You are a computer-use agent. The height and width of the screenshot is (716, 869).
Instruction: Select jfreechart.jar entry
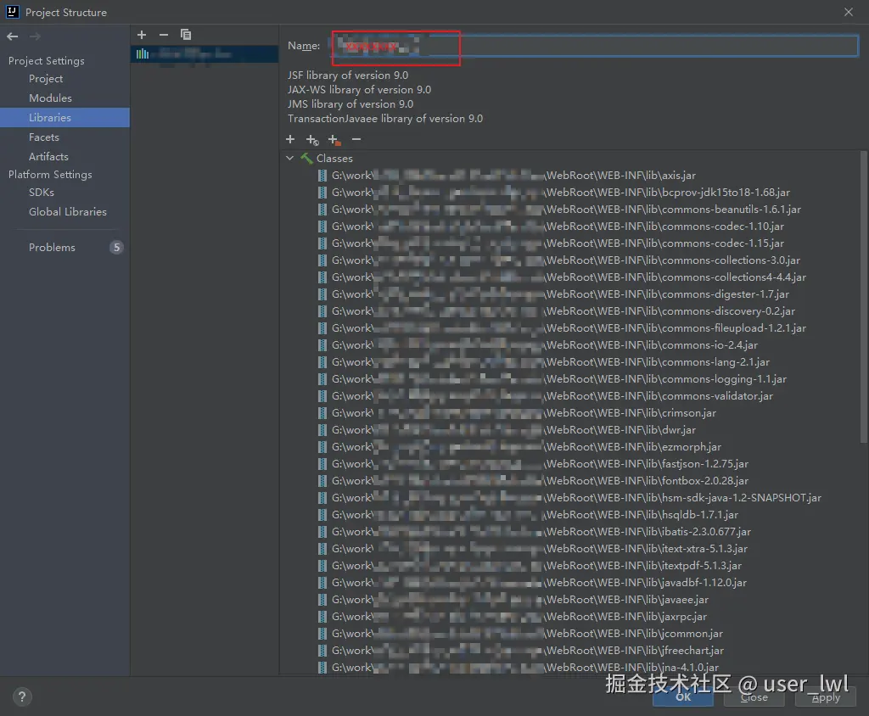click(521, 650)
